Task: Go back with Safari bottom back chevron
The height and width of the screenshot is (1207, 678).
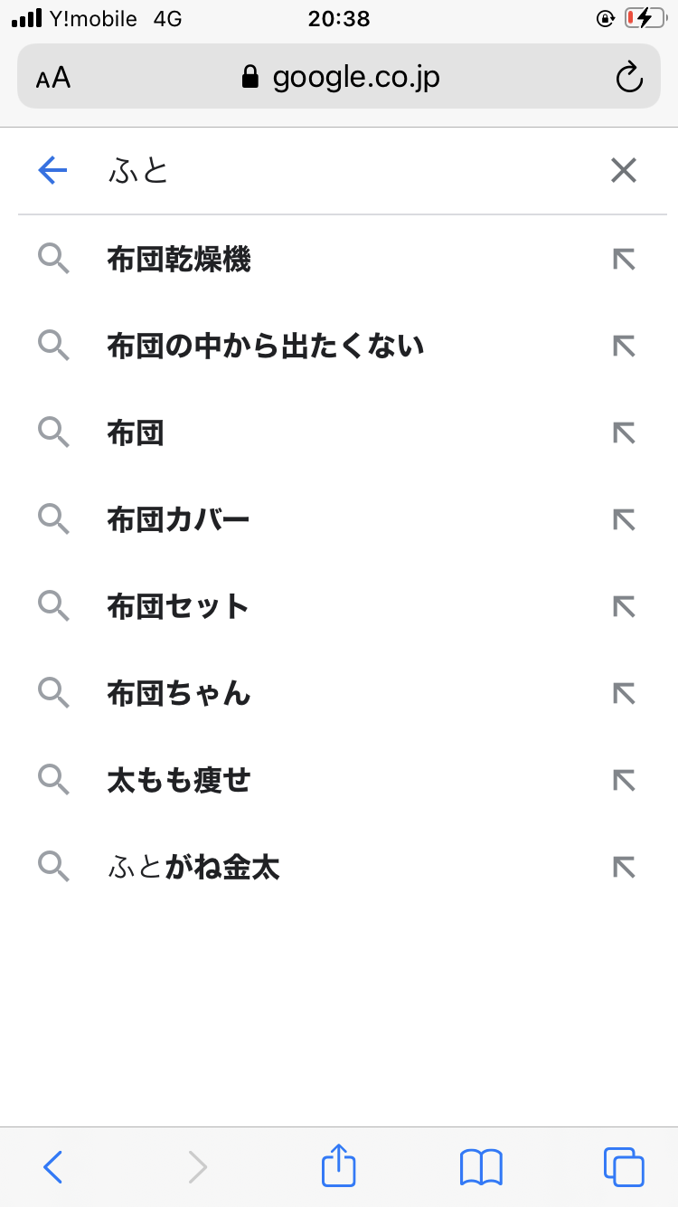Action: tap(53, 1166)
